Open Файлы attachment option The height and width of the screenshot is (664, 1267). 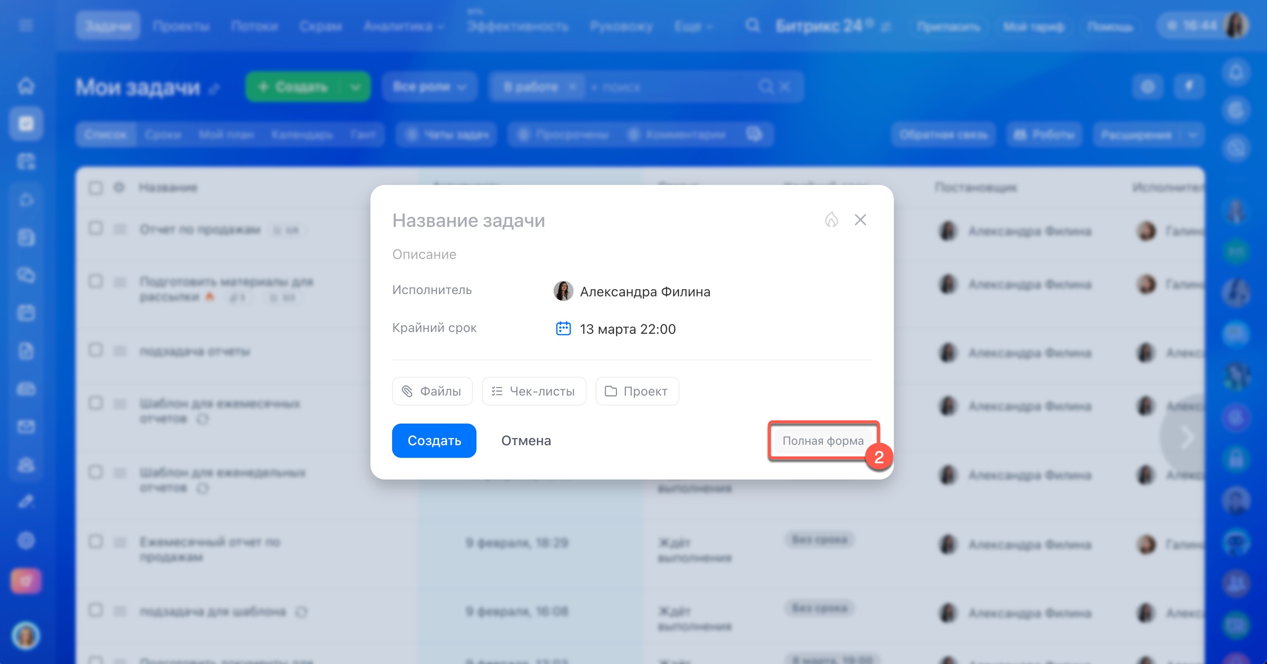(x=432, y=391)
